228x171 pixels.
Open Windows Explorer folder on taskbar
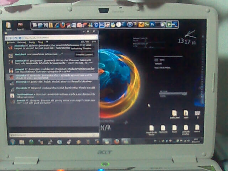[22, 142]
